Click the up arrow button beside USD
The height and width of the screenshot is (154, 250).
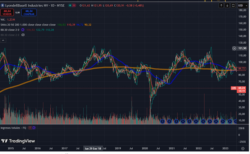point(221,5)
